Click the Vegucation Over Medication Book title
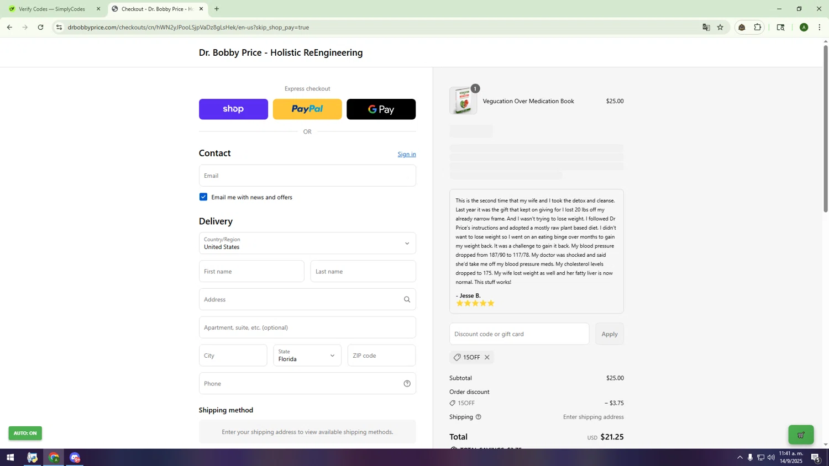 [x=528, y=101]
